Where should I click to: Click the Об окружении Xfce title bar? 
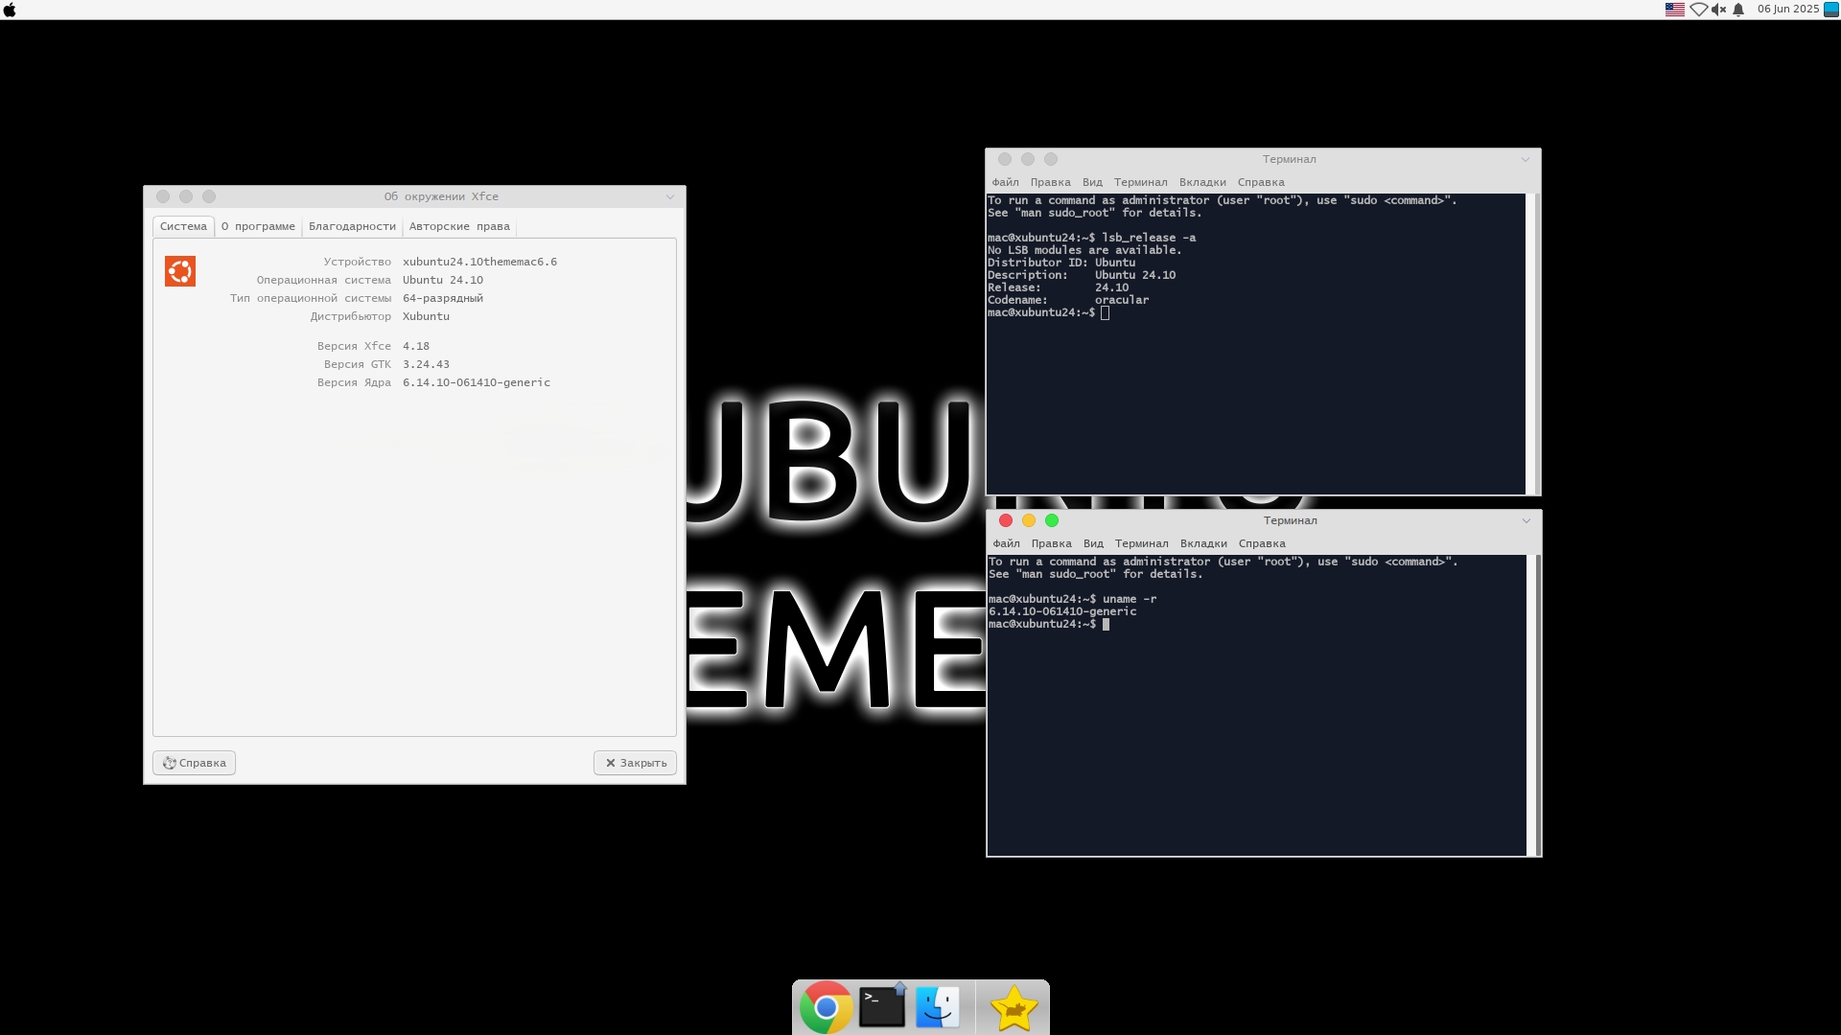point(415,196)
